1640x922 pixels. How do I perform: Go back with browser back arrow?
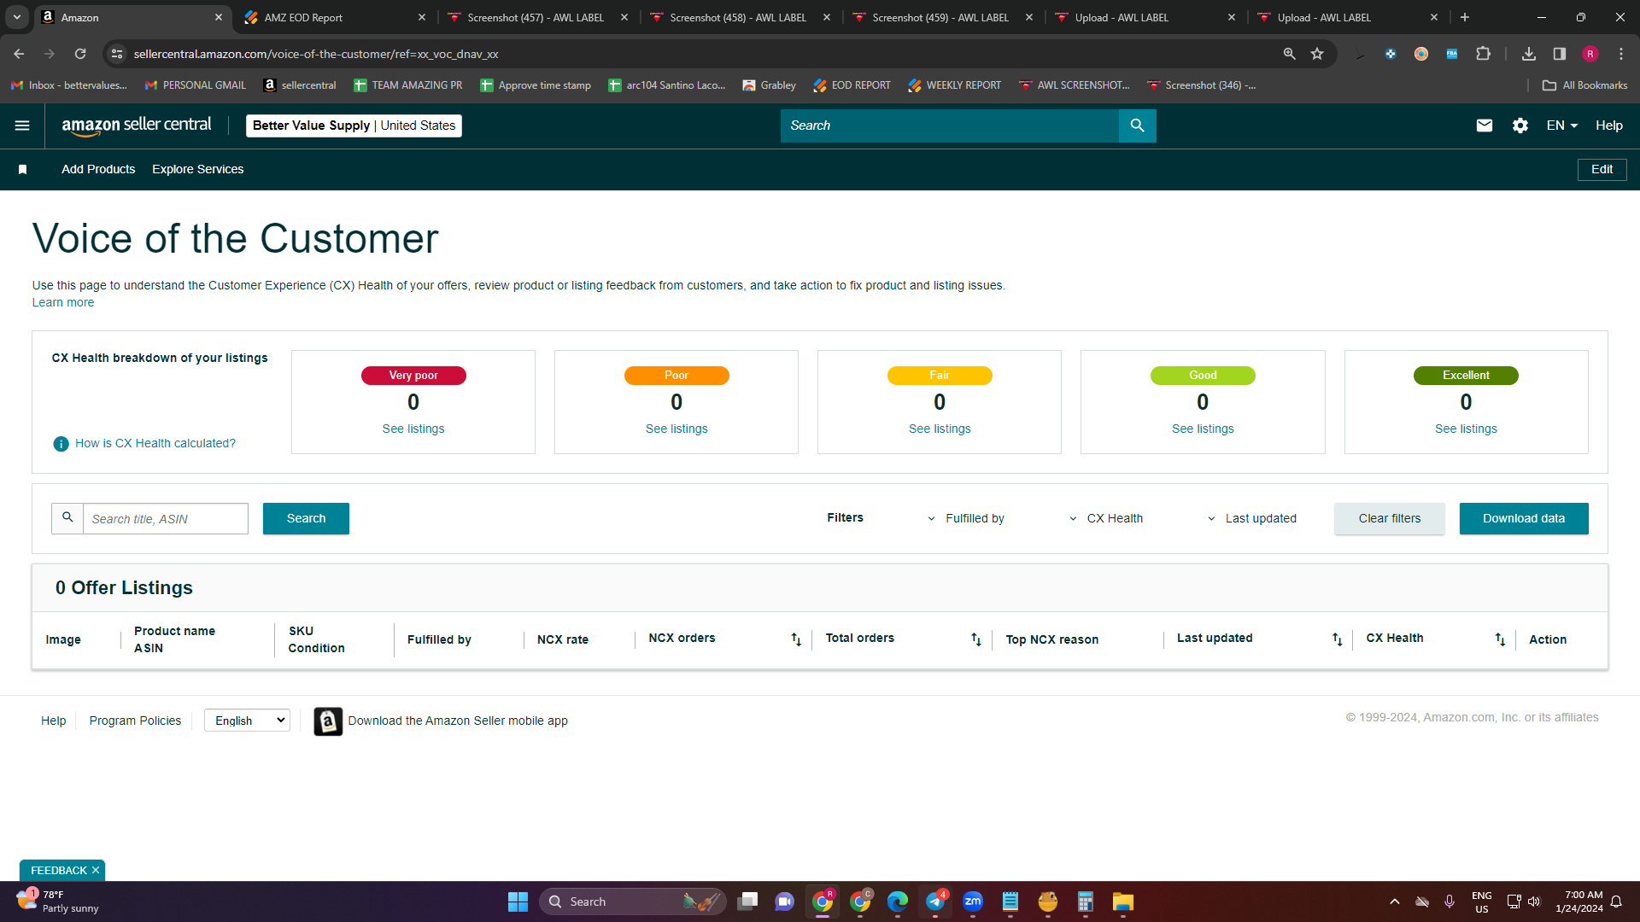click(19, 54)
